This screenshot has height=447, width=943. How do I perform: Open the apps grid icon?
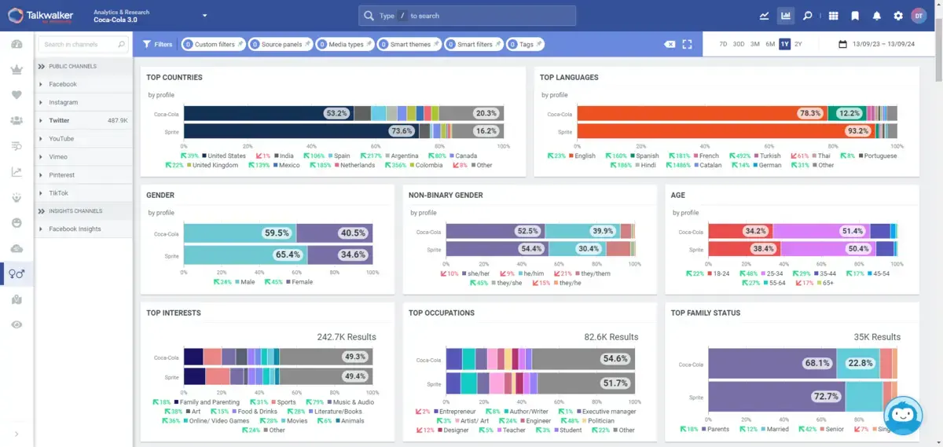833,16
